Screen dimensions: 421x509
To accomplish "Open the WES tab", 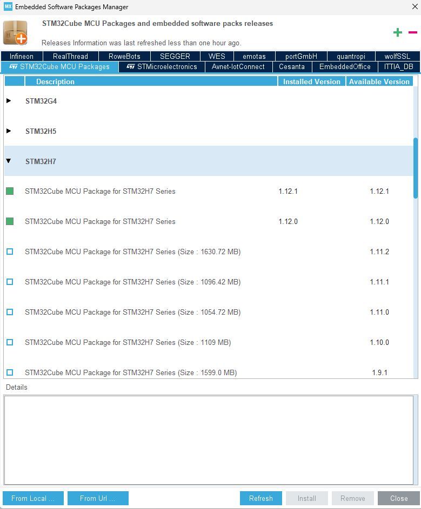I will pos(217,56).
